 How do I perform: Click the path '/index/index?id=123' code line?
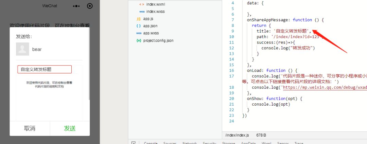290,37
